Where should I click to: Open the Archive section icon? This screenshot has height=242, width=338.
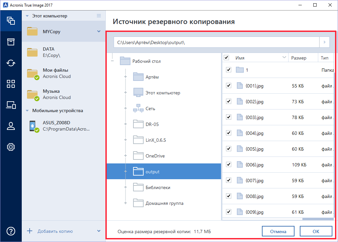pyautogui.click(x=11, y=42)
